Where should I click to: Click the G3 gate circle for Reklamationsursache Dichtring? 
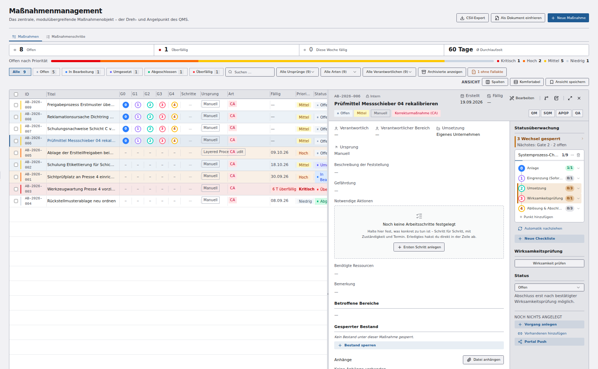pos(162,117)
